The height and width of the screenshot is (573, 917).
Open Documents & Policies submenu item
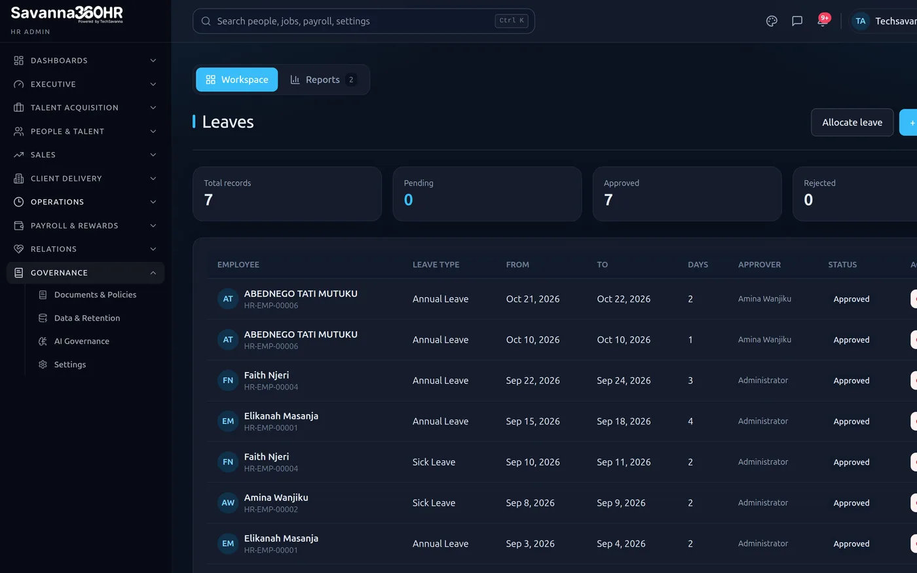pyautogui.click(x=95, y=295)
